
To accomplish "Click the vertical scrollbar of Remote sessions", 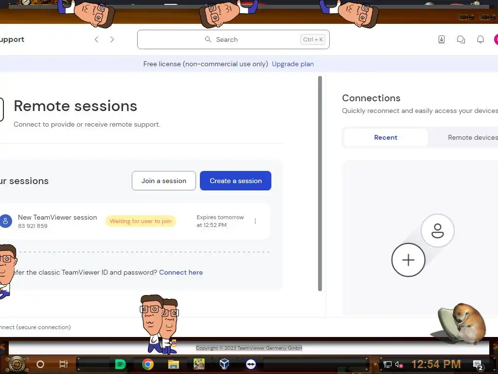I will point(320,183).
